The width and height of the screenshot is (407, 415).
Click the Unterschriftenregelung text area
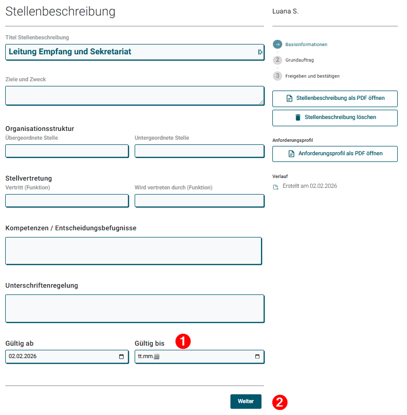(135, 308)
